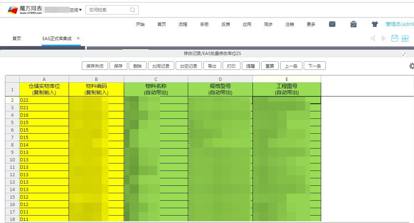
Task: Open the gear settings icon beside the toolbar
Action: (412, 66)
